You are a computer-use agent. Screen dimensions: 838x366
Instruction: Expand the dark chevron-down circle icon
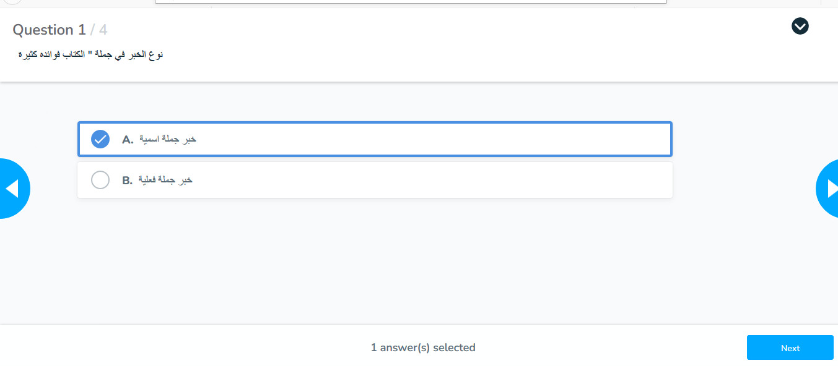[800, 26]
